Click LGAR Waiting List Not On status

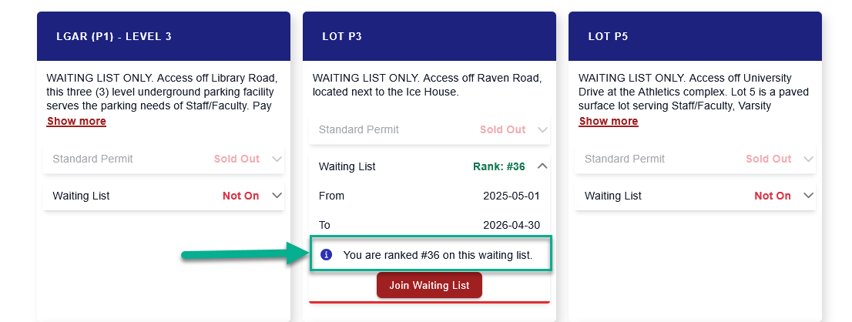[240, 196]
